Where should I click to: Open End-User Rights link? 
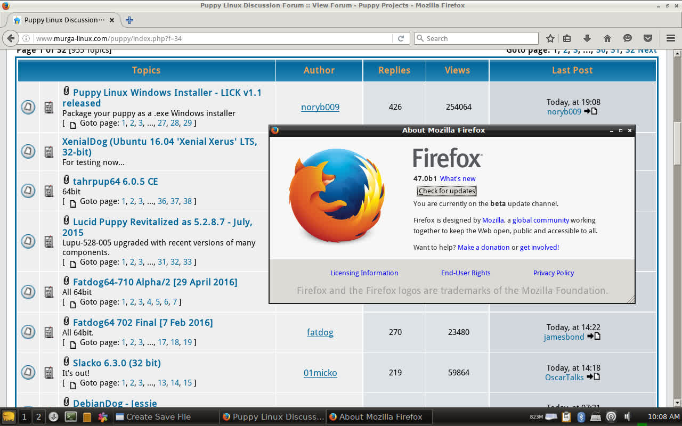point(466,273)
